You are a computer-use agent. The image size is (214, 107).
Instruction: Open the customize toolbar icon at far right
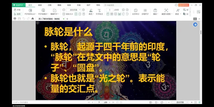[x=198, y=12]
